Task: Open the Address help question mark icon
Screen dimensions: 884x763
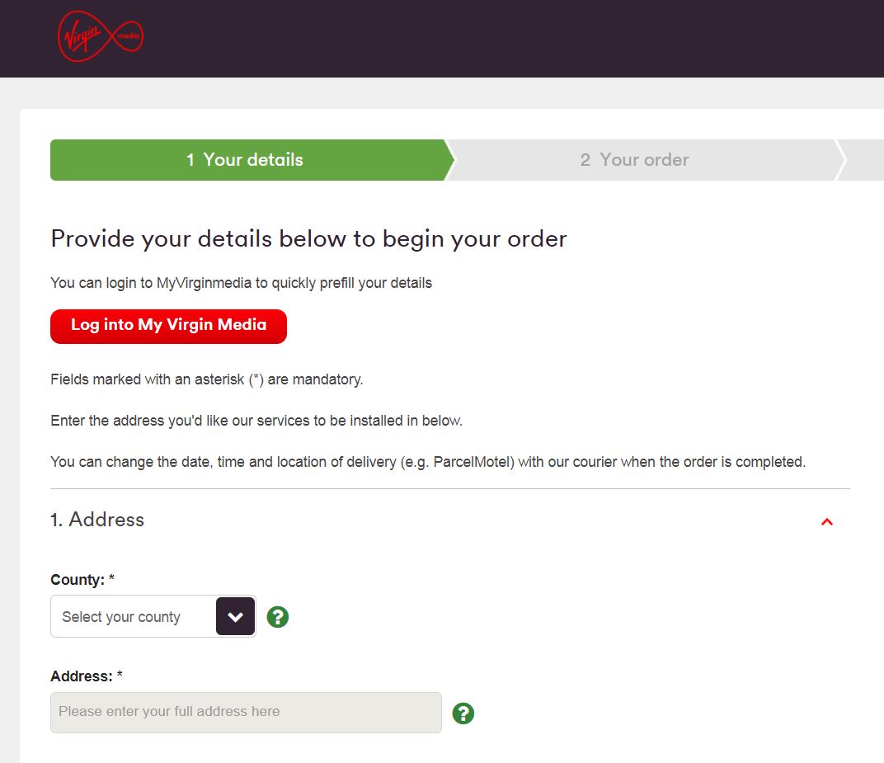Action: (463, 713)
